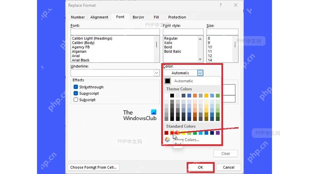Select font size 11

pos(210,51)
